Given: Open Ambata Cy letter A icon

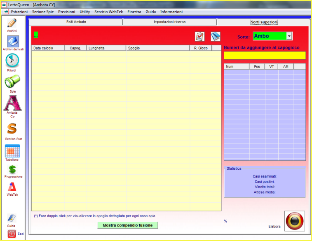Looking at the screenshot, I should coord(12,103).
